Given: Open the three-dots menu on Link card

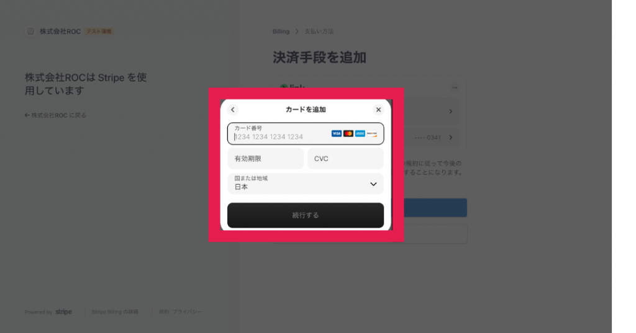Looking at the screenshot, I should click(x=455, y=87).
